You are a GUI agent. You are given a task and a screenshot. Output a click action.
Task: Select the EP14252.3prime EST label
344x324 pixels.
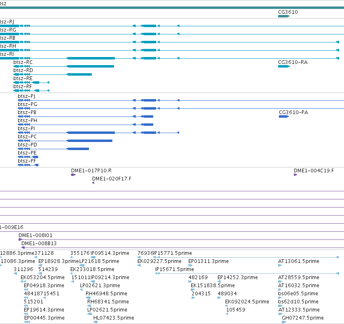tap(238, 277)
